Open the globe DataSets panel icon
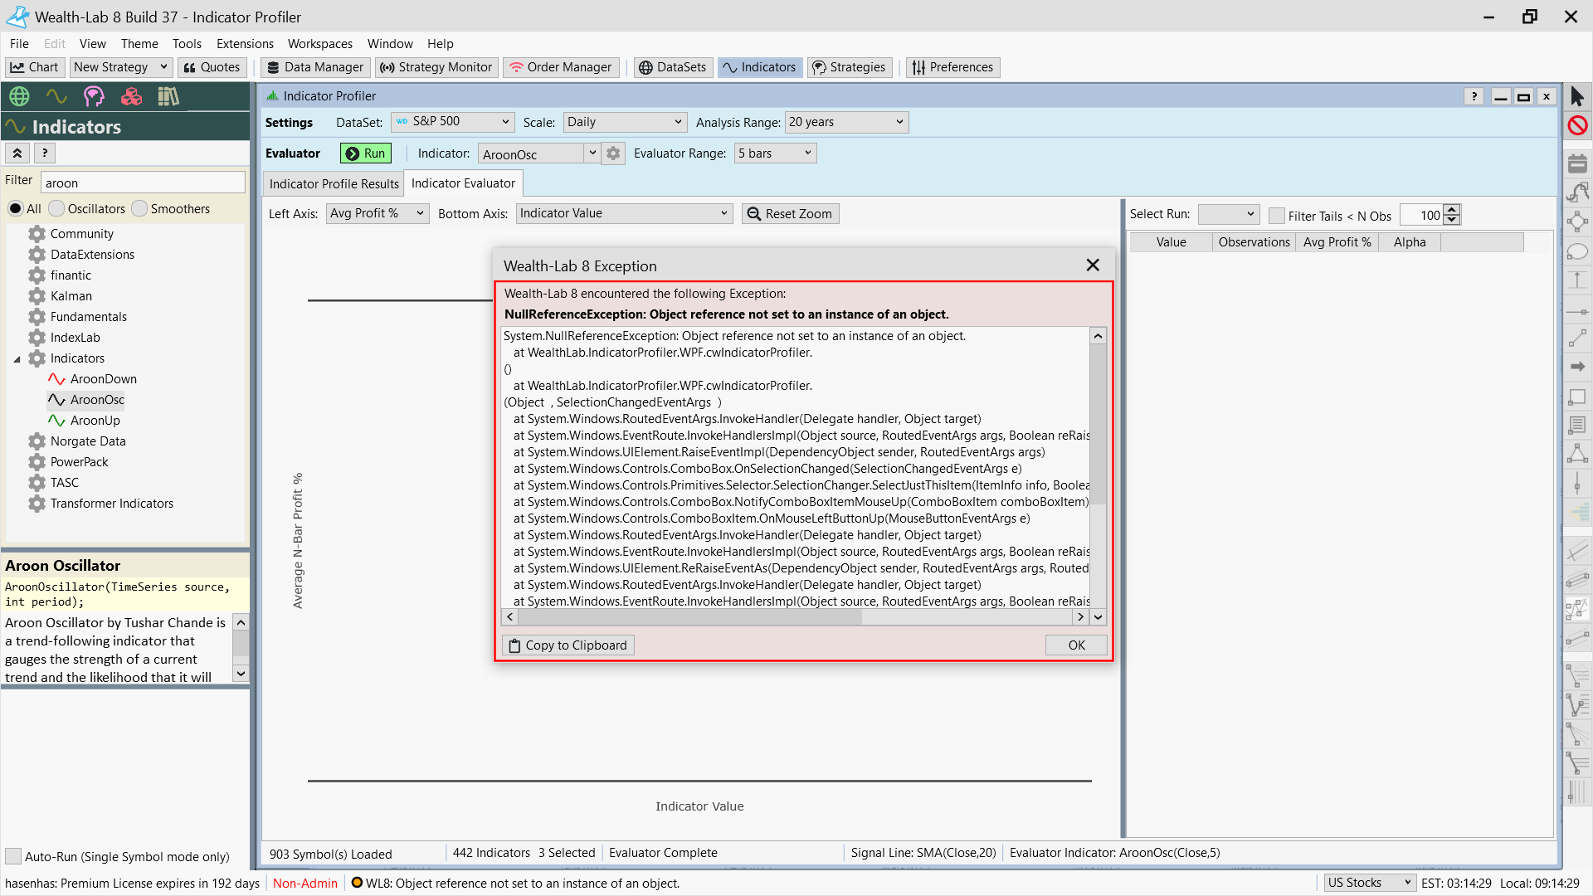This screenshot has height=896, width=1593. [19, 96]
